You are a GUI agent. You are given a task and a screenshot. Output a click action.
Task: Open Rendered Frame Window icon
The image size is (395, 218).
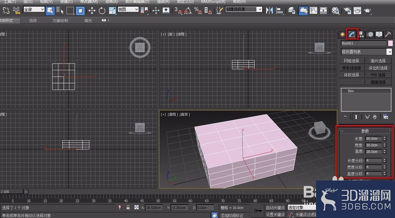[x=357, y=11]
